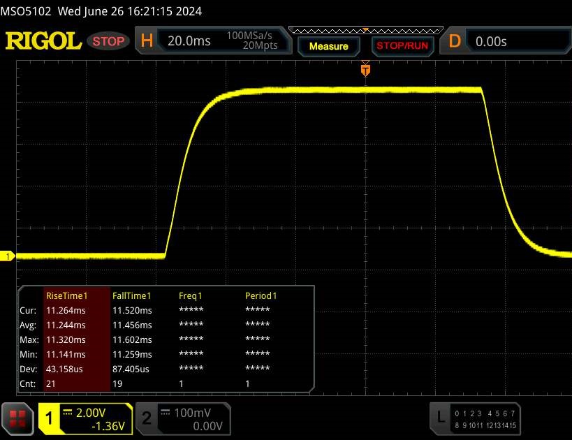Click the orange trigger T position marker
572x440 pixels.
click(x=365, y=69)
